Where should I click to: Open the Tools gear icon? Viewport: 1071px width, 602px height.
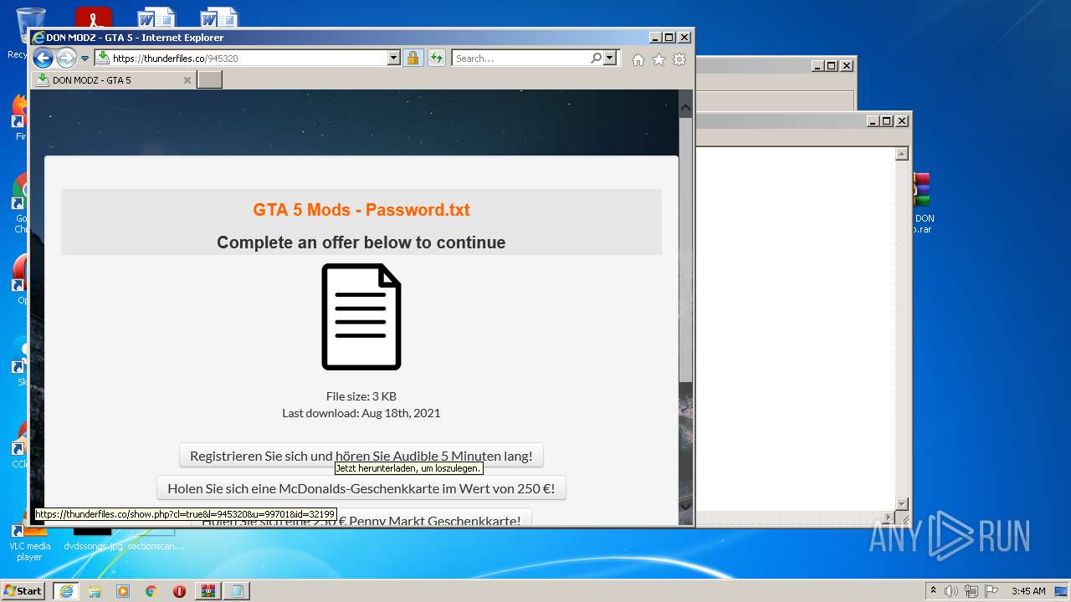pos(679,59)
